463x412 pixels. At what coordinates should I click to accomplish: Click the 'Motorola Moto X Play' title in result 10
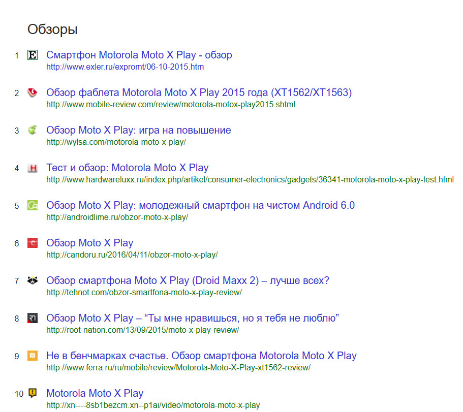point(95,393)
